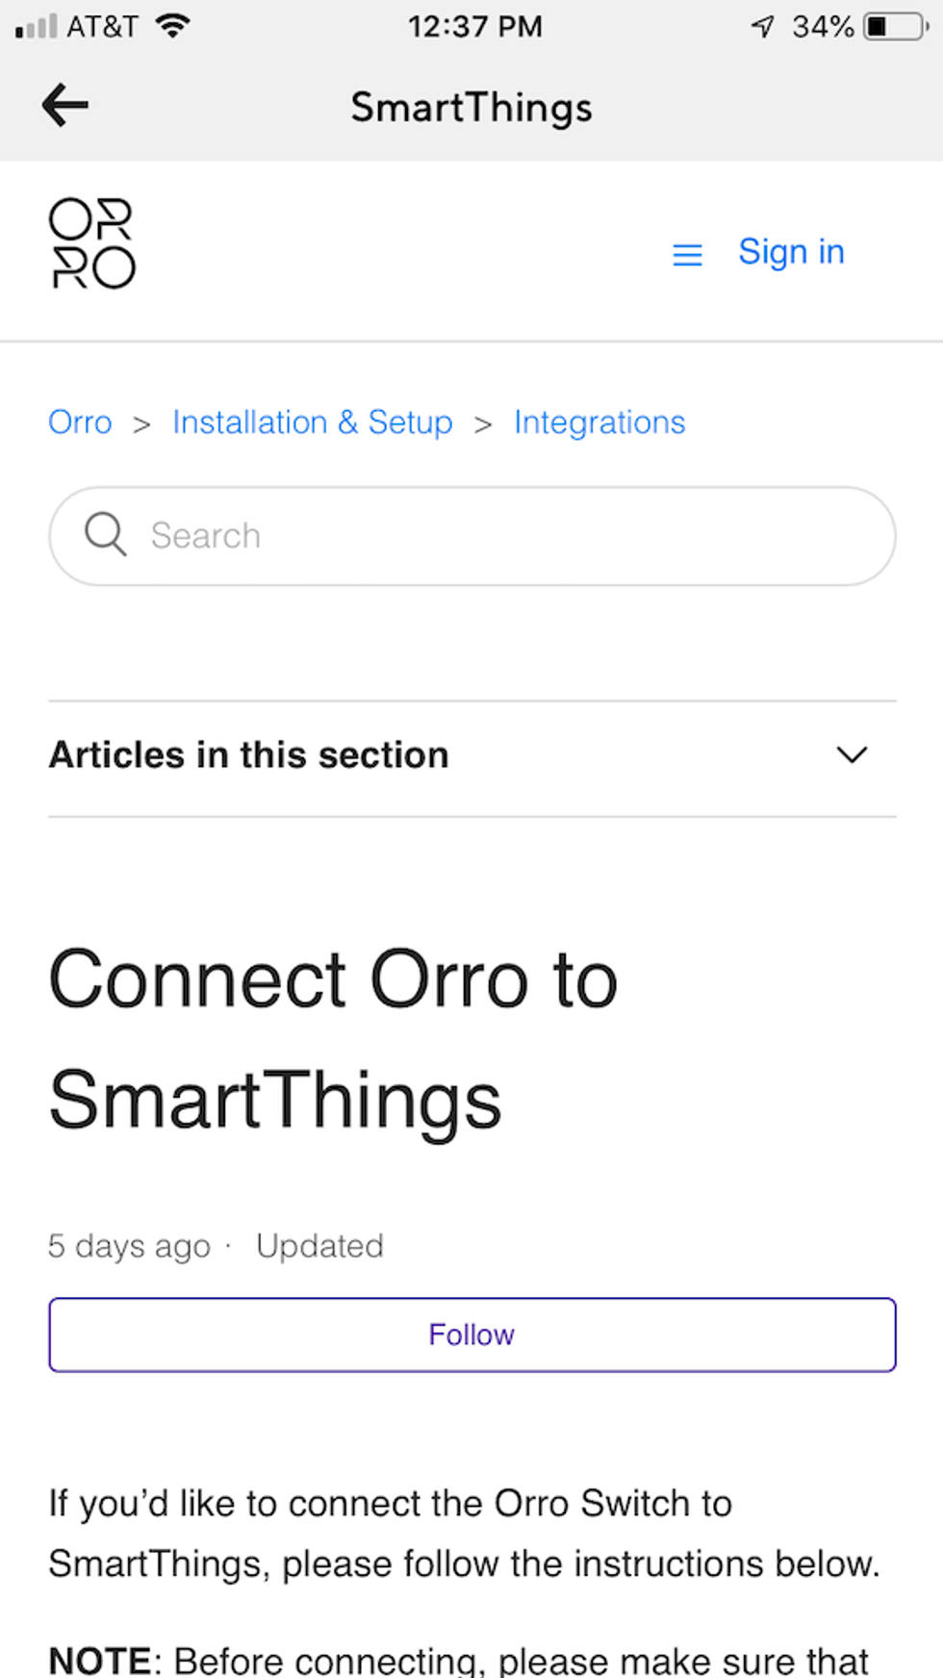Navigate to Installation & Setup breadcrumb
This screenshot has height=1678, width=943.
click(312, 421)
